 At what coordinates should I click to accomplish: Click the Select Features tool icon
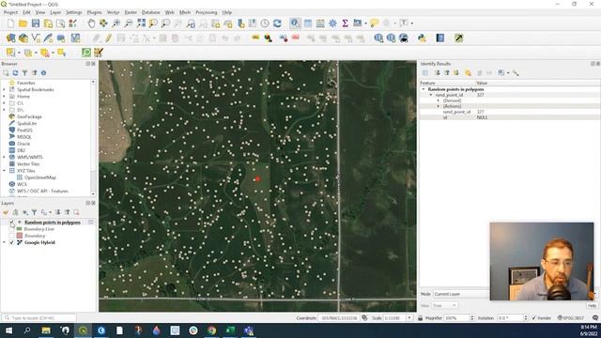(10, 53)
